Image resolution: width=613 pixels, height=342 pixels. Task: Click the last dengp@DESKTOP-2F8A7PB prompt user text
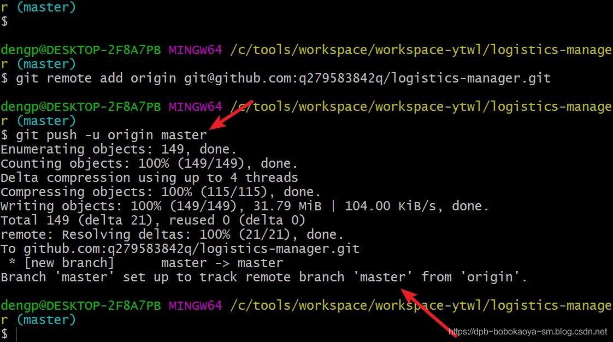click(80, 305)
